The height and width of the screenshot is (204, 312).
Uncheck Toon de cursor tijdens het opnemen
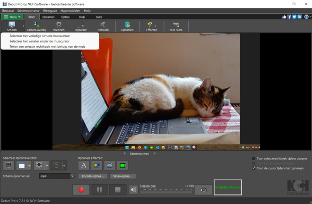coord(253,168)
